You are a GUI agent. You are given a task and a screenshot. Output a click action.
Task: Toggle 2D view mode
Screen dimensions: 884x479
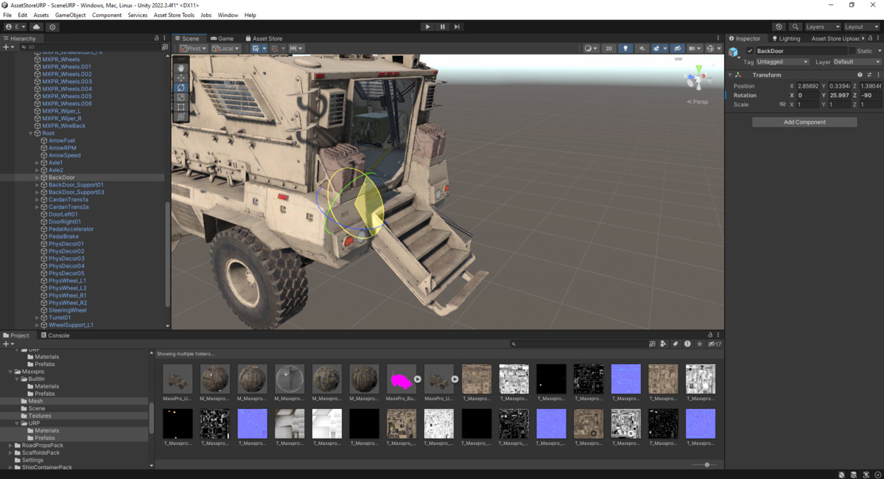[609, 49]
